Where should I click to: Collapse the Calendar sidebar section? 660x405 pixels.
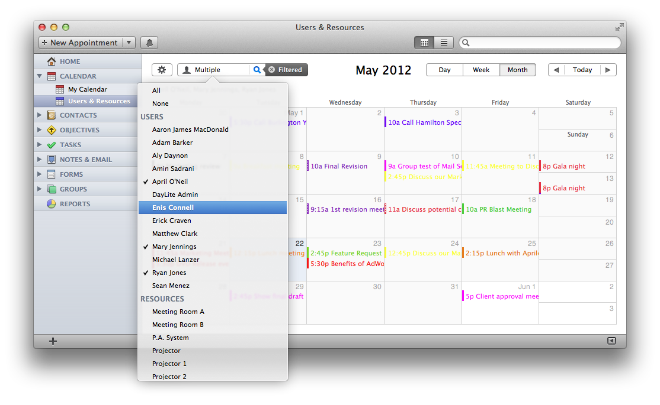40,76
